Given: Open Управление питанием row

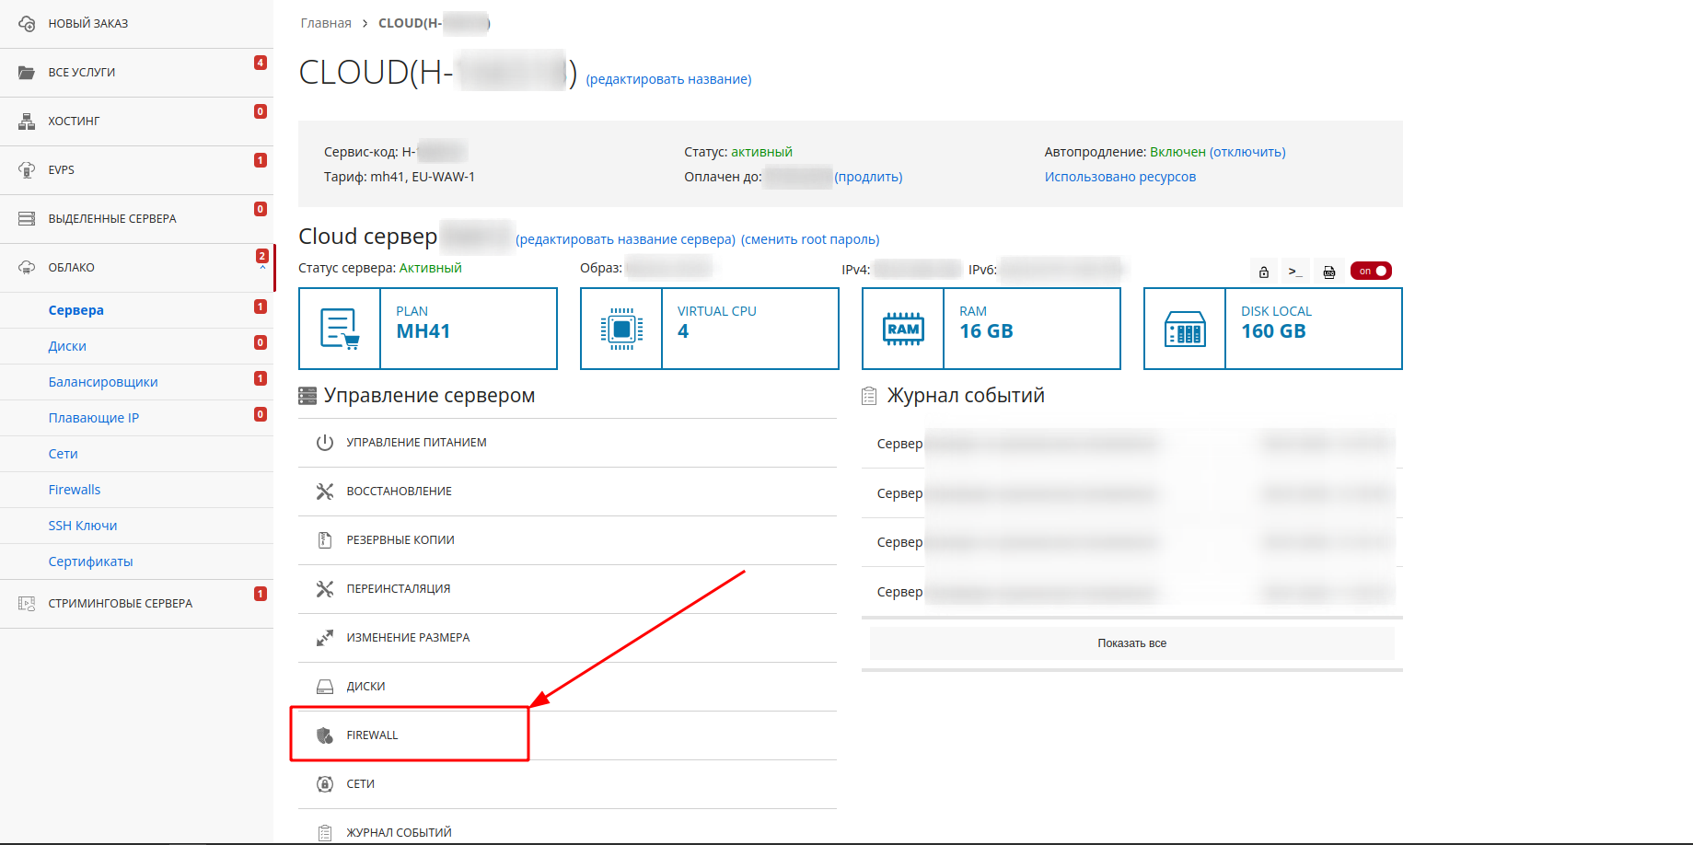Looking at the screenshot, I should [x=567, y=443].
